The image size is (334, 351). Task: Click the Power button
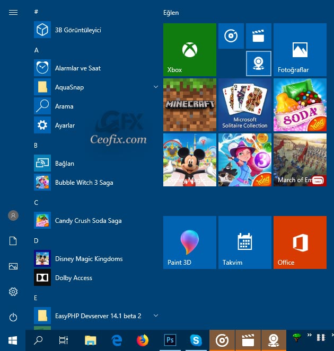[13, 317]
